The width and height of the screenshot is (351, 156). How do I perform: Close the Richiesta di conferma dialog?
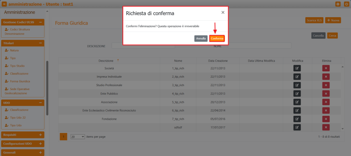pyautogui.click(x=223, y=12)
